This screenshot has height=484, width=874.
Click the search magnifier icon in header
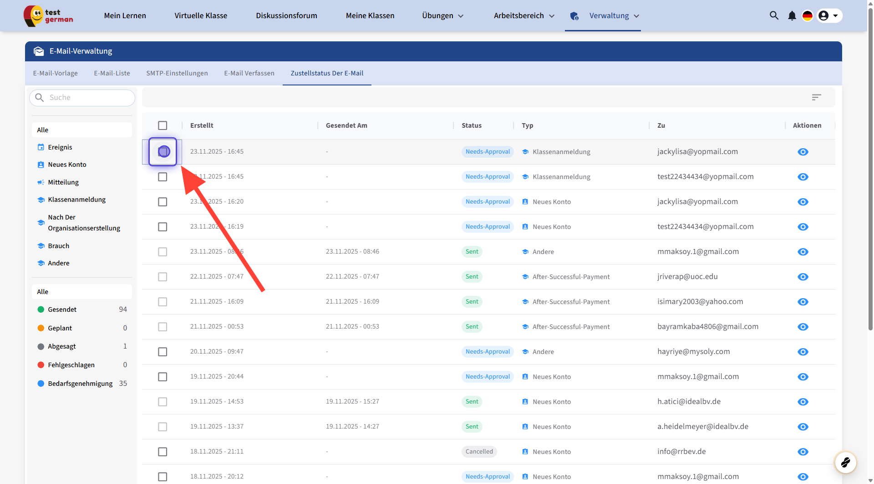[774, 15]
